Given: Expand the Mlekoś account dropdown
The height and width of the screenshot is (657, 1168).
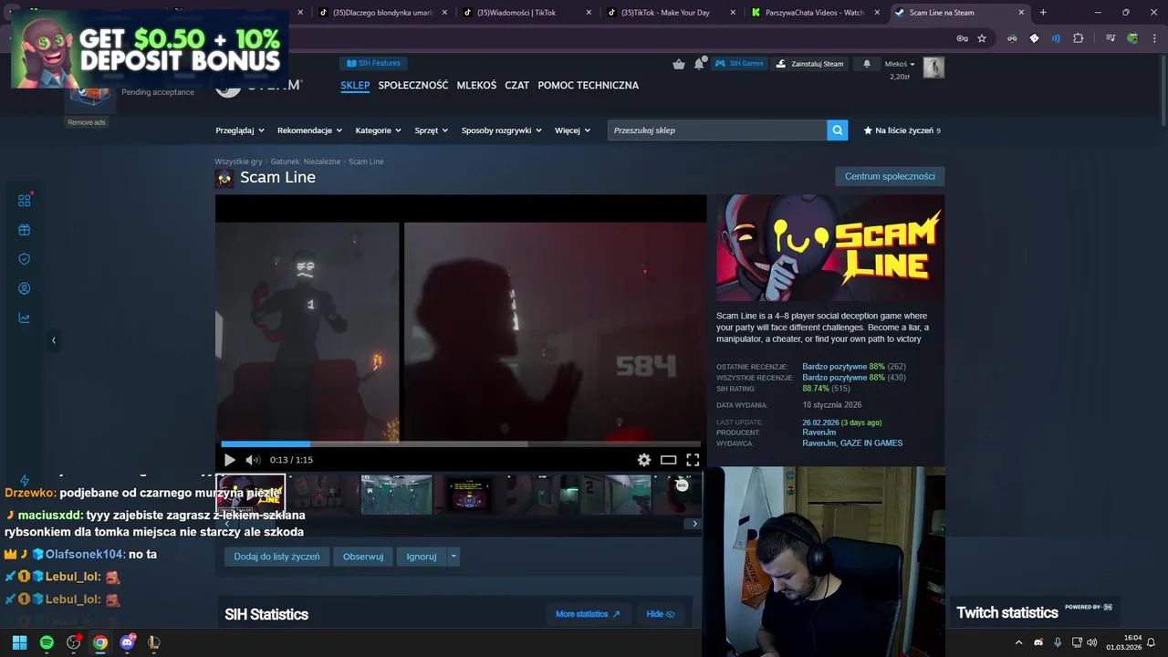Looking at the screenshot, I should (900, 64).
